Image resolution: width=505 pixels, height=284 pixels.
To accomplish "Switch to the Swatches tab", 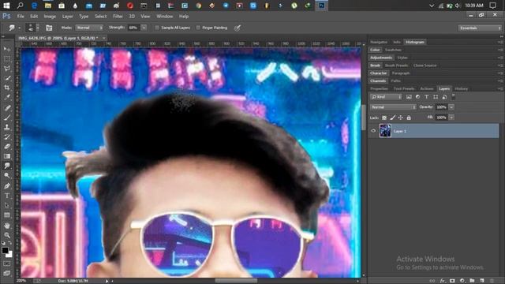I will [393, 50].
